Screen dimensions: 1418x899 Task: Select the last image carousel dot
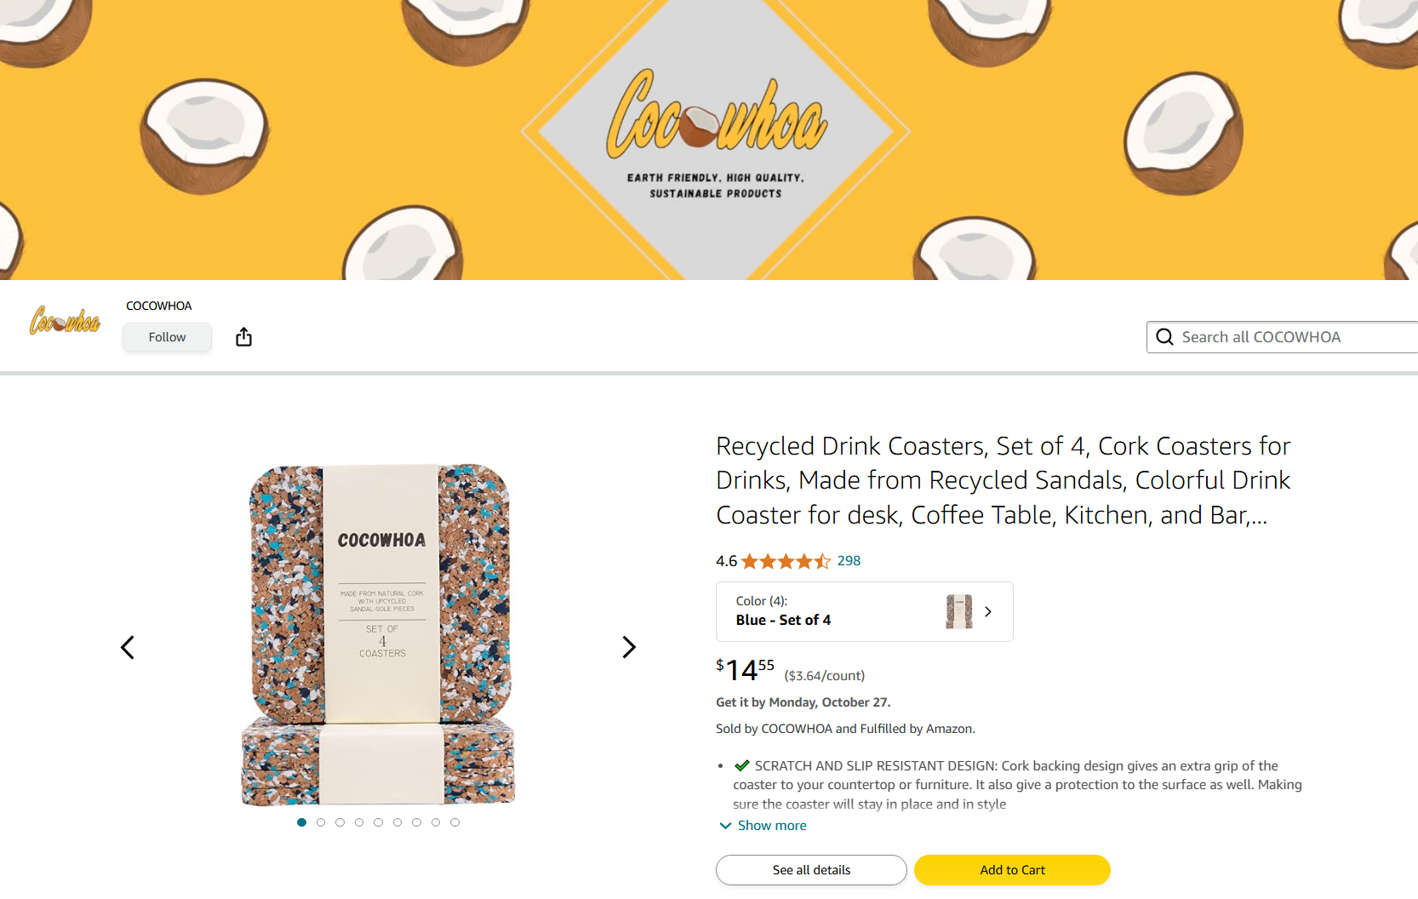(455, 822)
